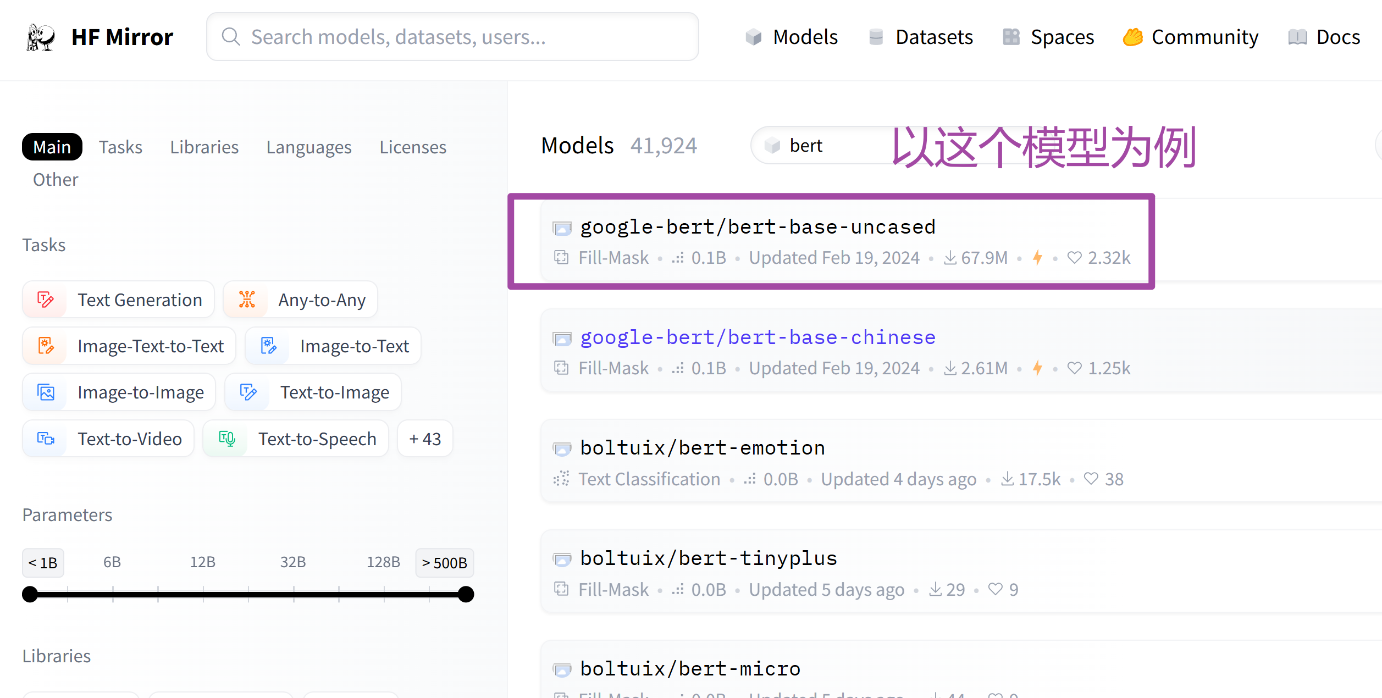1382x698 pixels.
Task: Click the Text-to-Speech task icon
Action: click(226, 439)
